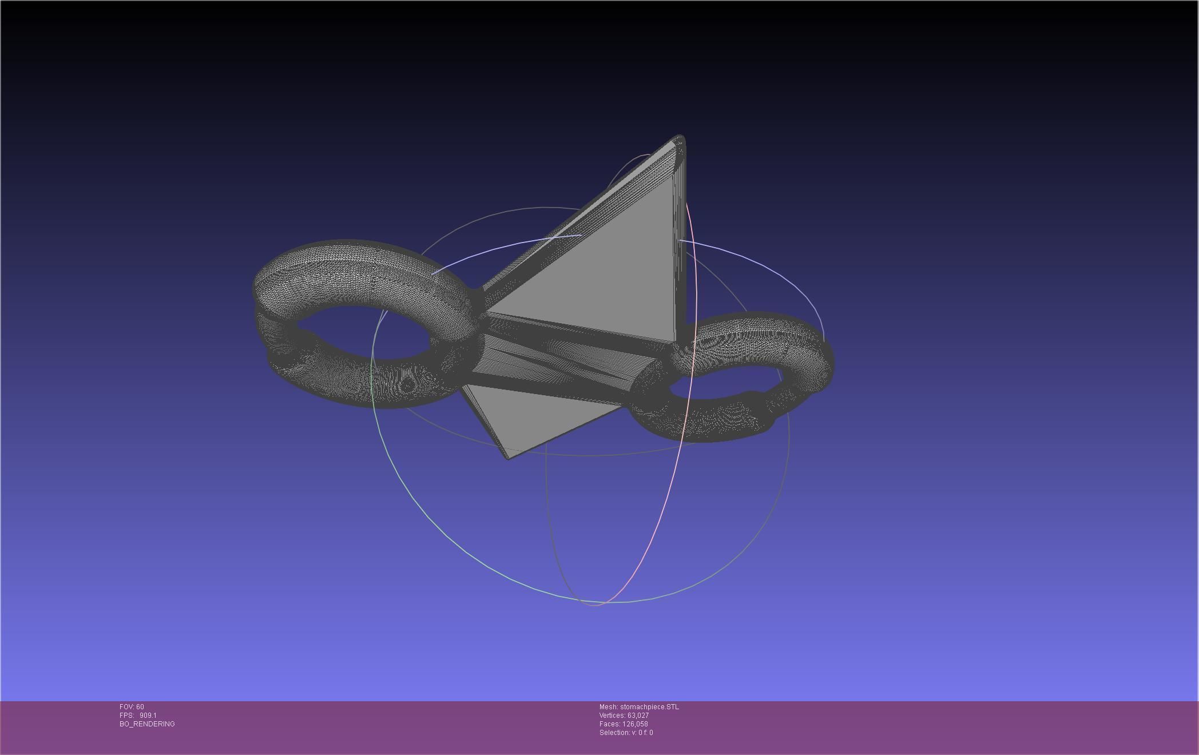Click the Selection: v: 0 f: 0 line
1199x755 pixels.
pos(626,733)
